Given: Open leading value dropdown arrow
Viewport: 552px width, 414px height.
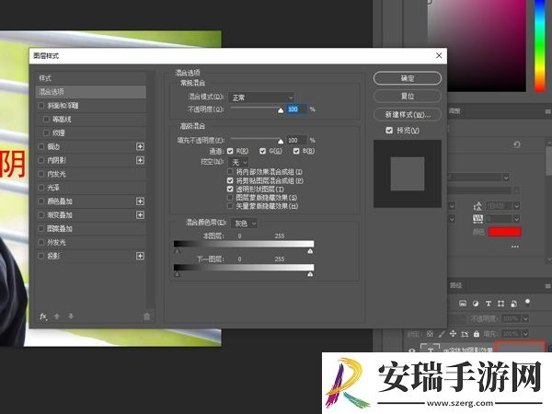Looking at the screenshot, I should pos(516,205).
